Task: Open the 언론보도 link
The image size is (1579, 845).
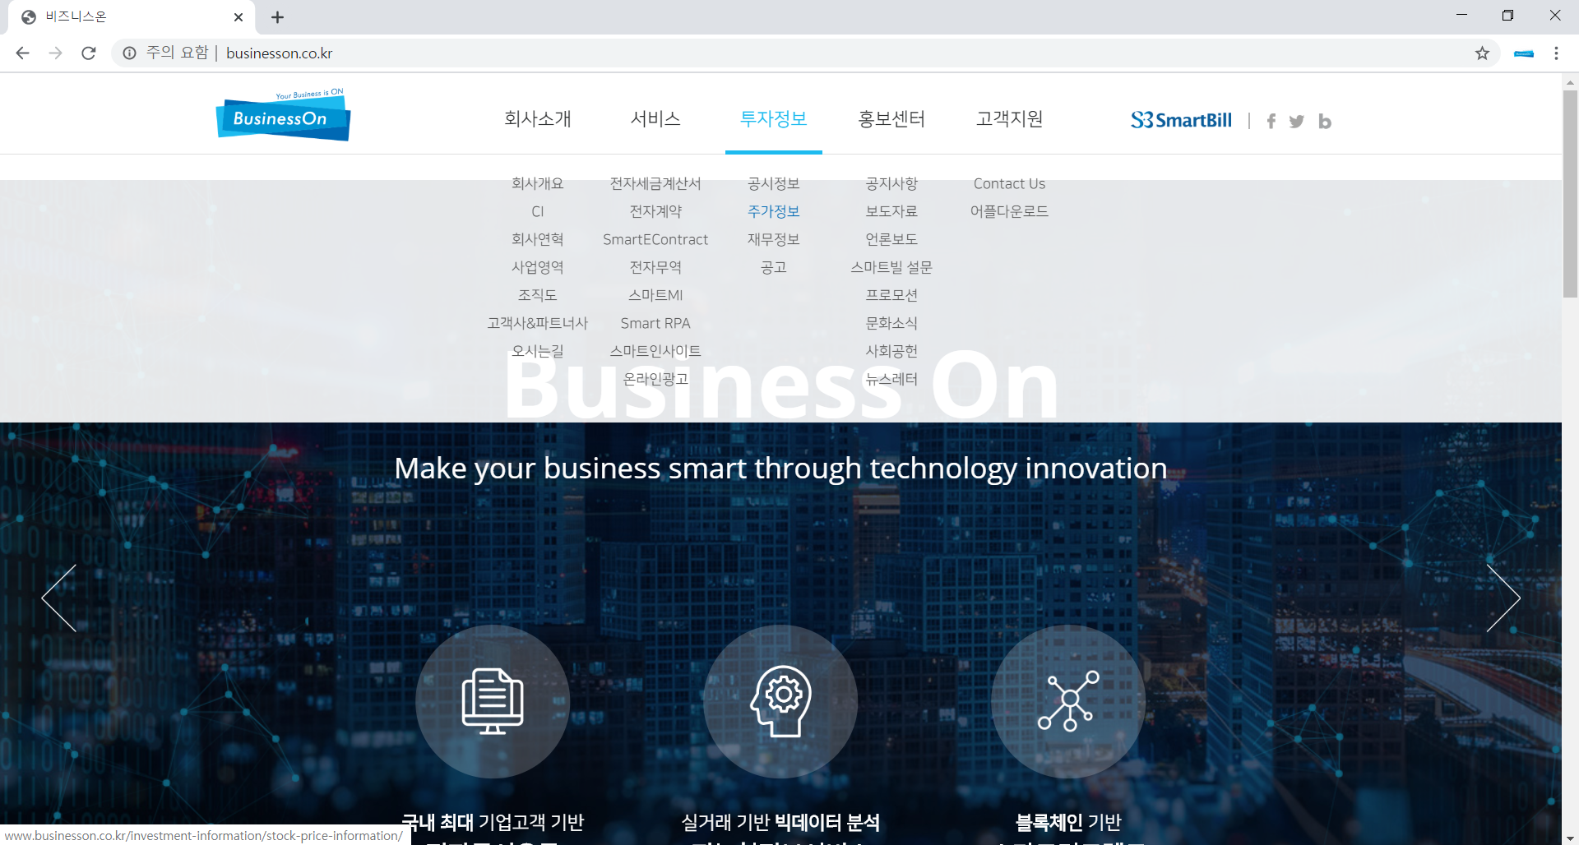Action: (891, 239)
